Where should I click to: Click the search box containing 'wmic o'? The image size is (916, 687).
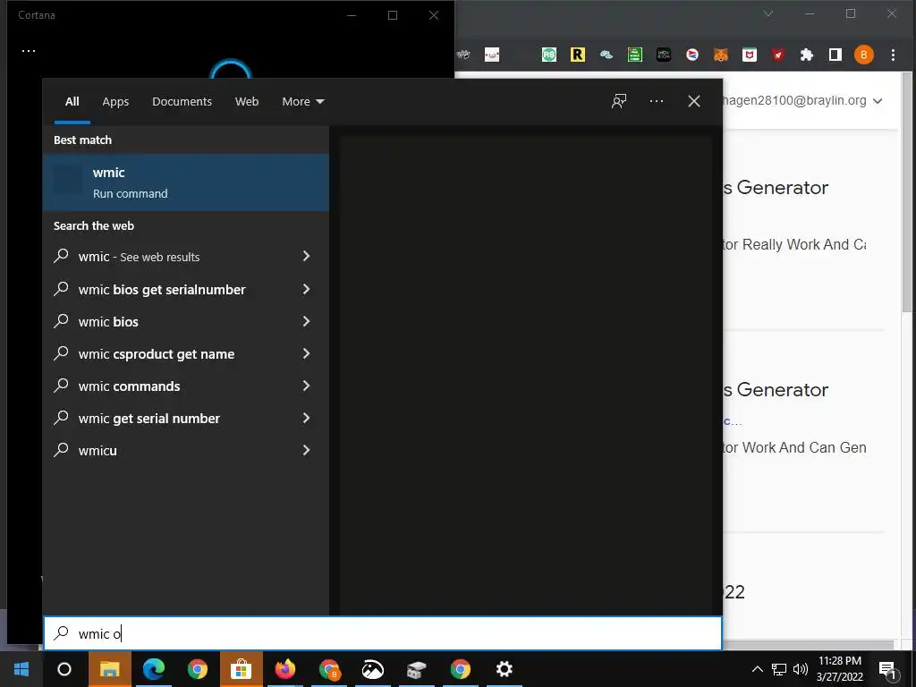383,633
